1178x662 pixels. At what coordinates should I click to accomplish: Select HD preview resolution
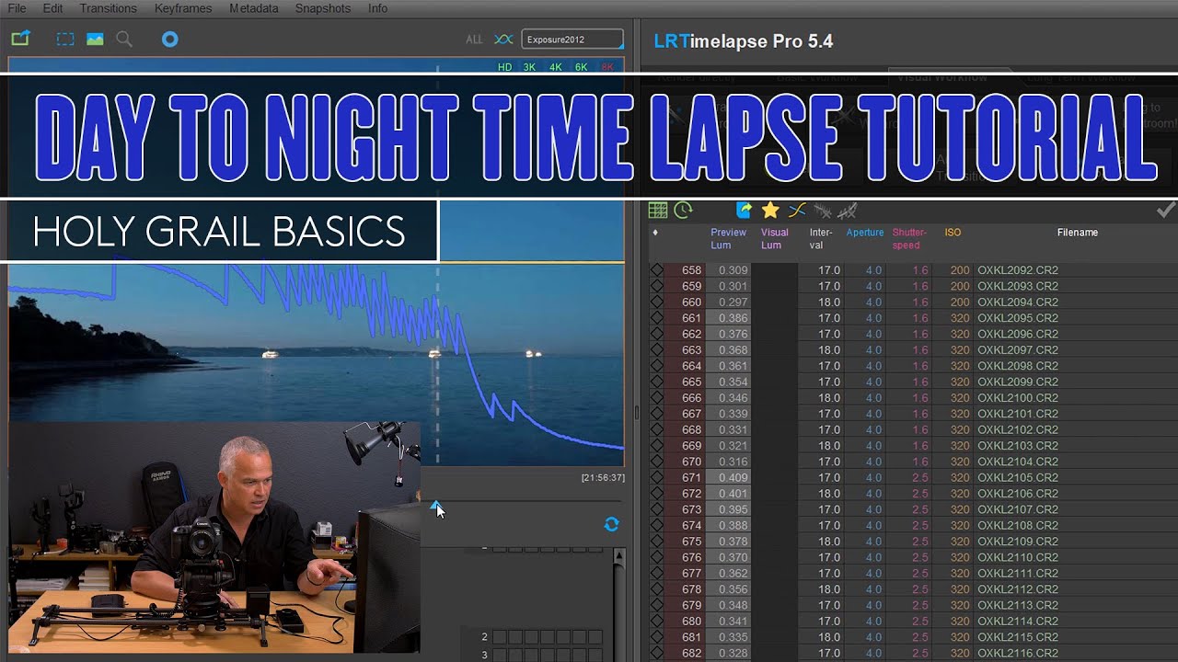coord(504,67)
